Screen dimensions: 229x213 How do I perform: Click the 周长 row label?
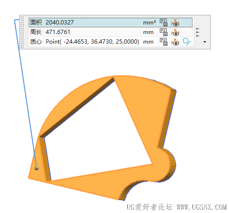coord(36,32)
